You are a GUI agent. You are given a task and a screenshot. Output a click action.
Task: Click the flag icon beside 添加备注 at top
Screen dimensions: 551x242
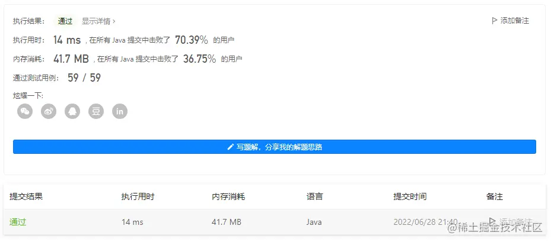coord(495,21)
